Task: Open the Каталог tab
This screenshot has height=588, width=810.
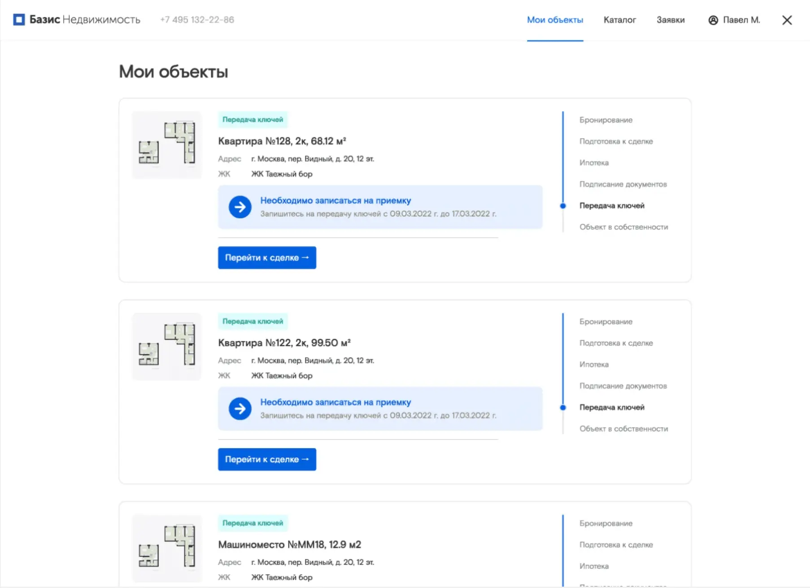Action: [619, 20]
